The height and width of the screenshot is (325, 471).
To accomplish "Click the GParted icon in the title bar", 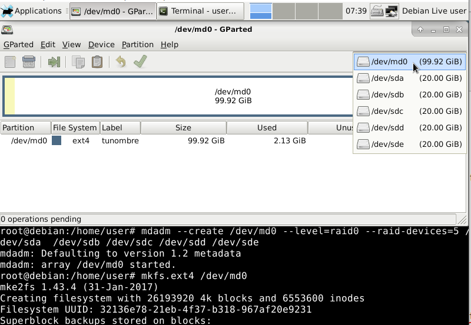I will coord(7,29).
